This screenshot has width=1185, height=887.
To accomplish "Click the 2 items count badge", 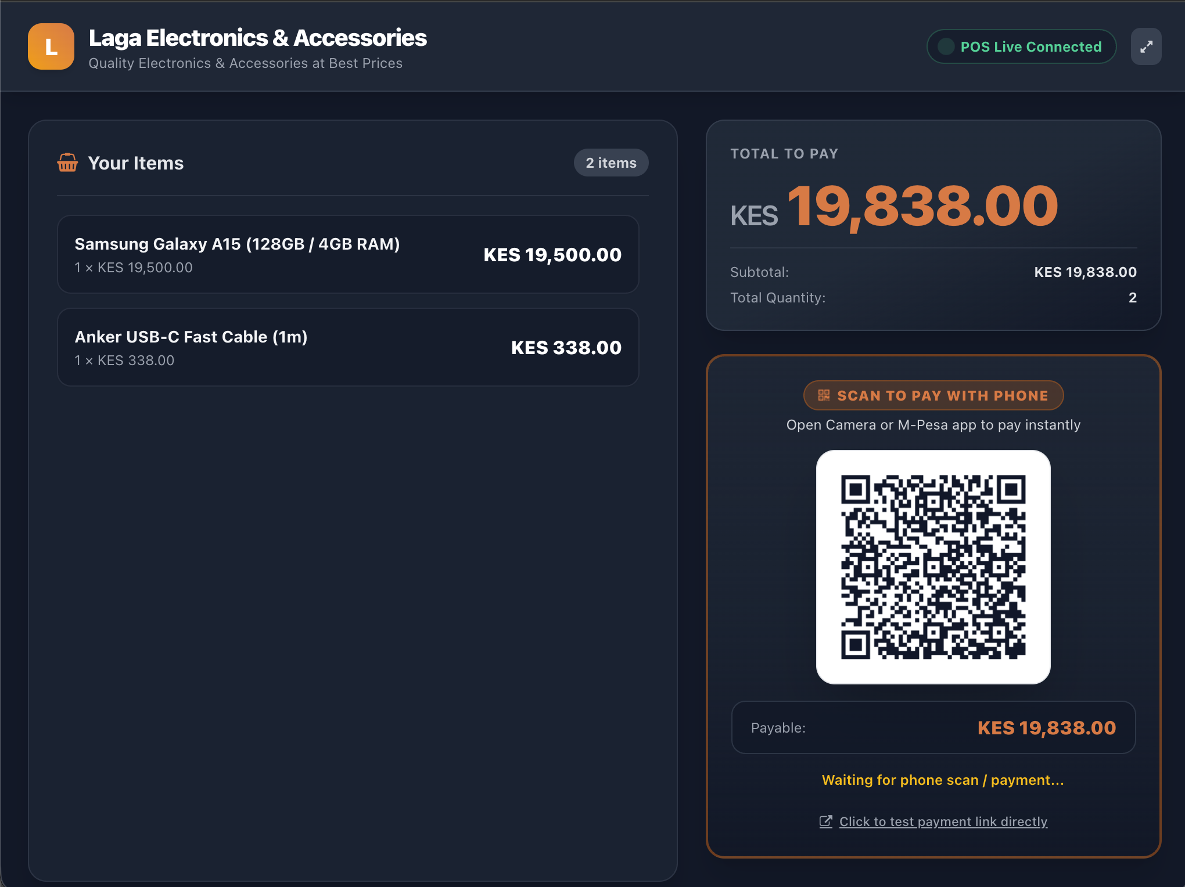I will (611, 163).
